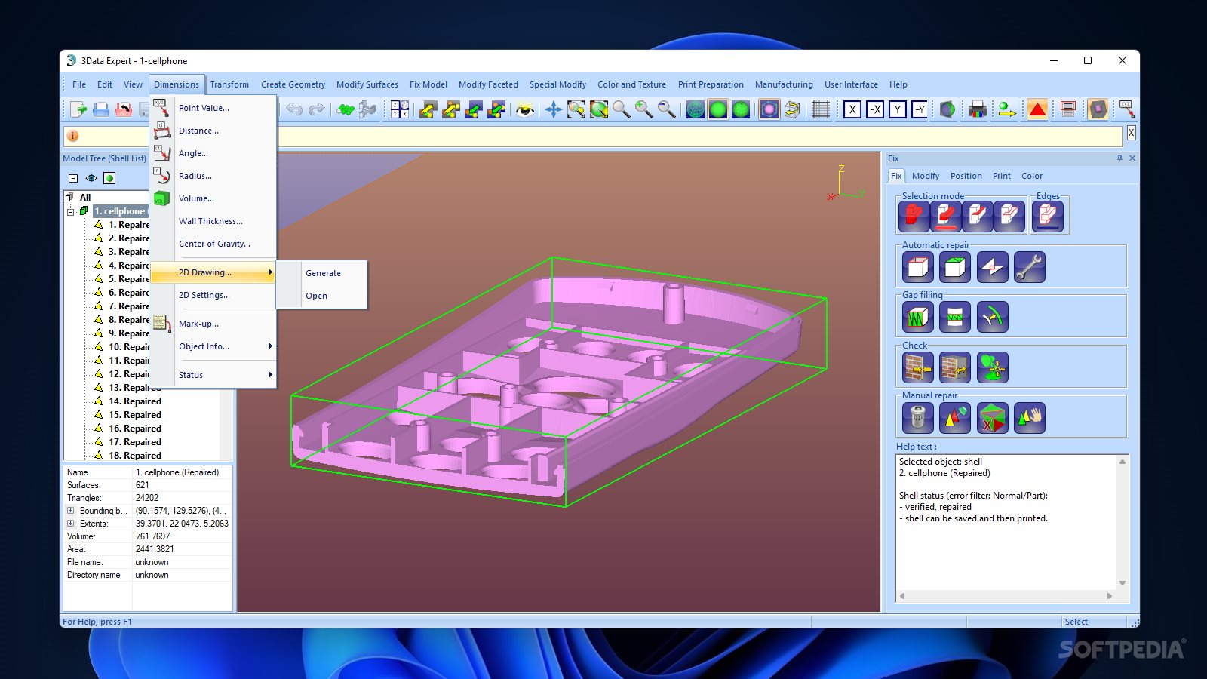Click the zoom out magnifier icon
The image size is (1207, 679).
pos(667,109)
